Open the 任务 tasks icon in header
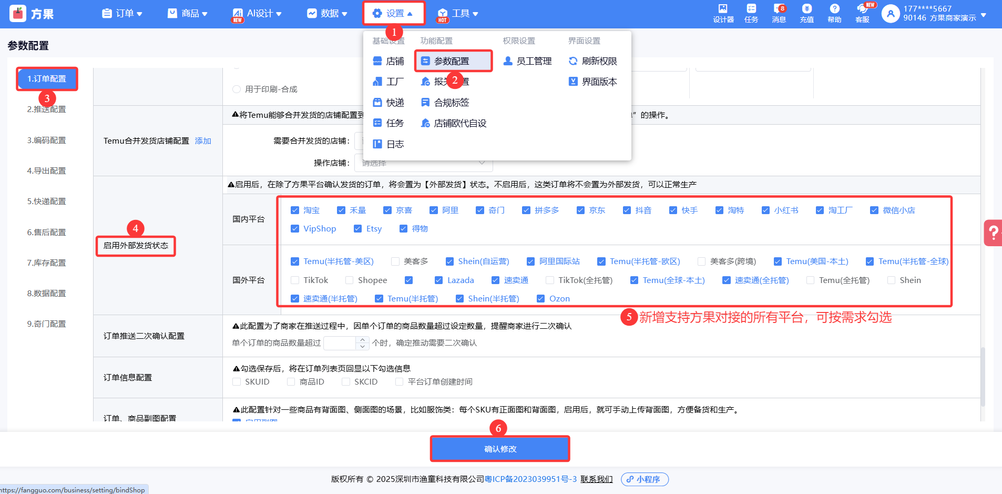 751,13
